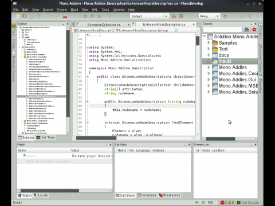This screenshot has width=275, height=206.
Task: Click the first build icon after Default
Action: tap(174, 17)
